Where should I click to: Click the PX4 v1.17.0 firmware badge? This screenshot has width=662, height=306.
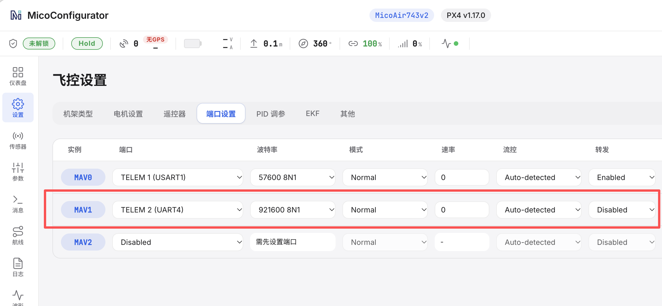pos(466,15)
